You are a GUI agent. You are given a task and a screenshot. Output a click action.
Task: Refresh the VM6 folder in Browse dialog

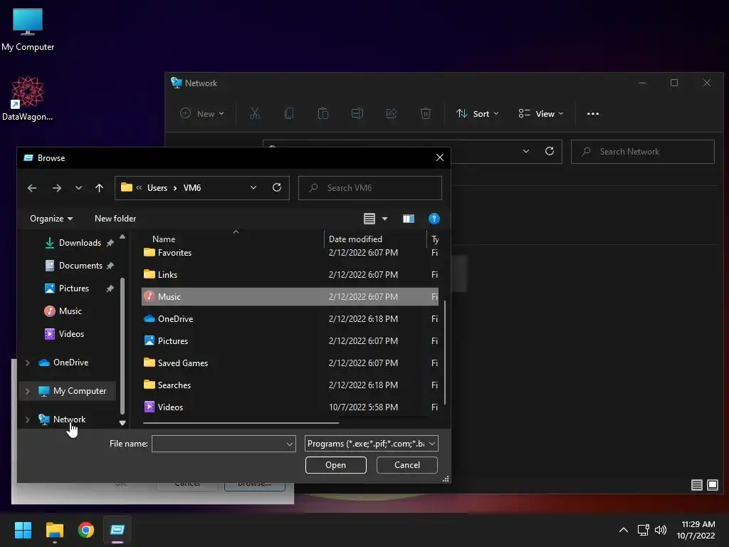coord(277,187)
